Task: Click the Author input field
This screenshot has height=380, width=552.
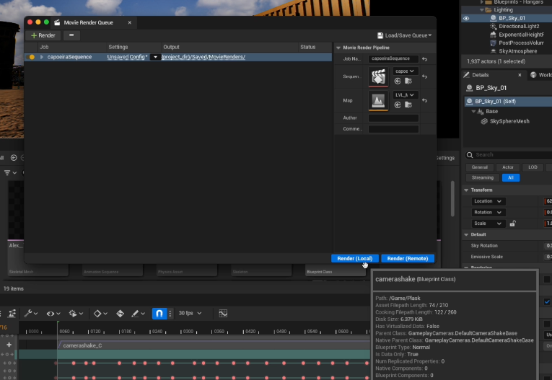Action: [x=393, y=118]
